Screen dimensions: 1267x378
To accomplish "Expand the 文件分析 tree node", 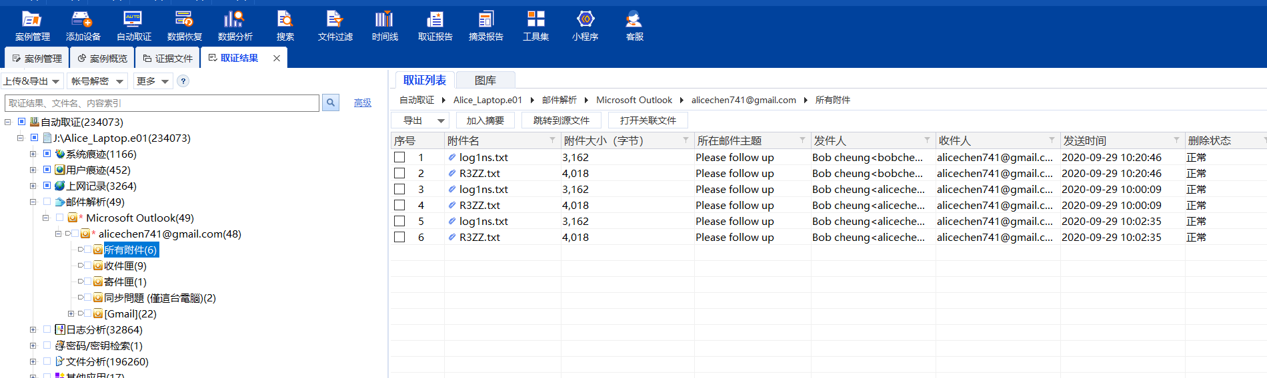I will click(x=33, y=361).
